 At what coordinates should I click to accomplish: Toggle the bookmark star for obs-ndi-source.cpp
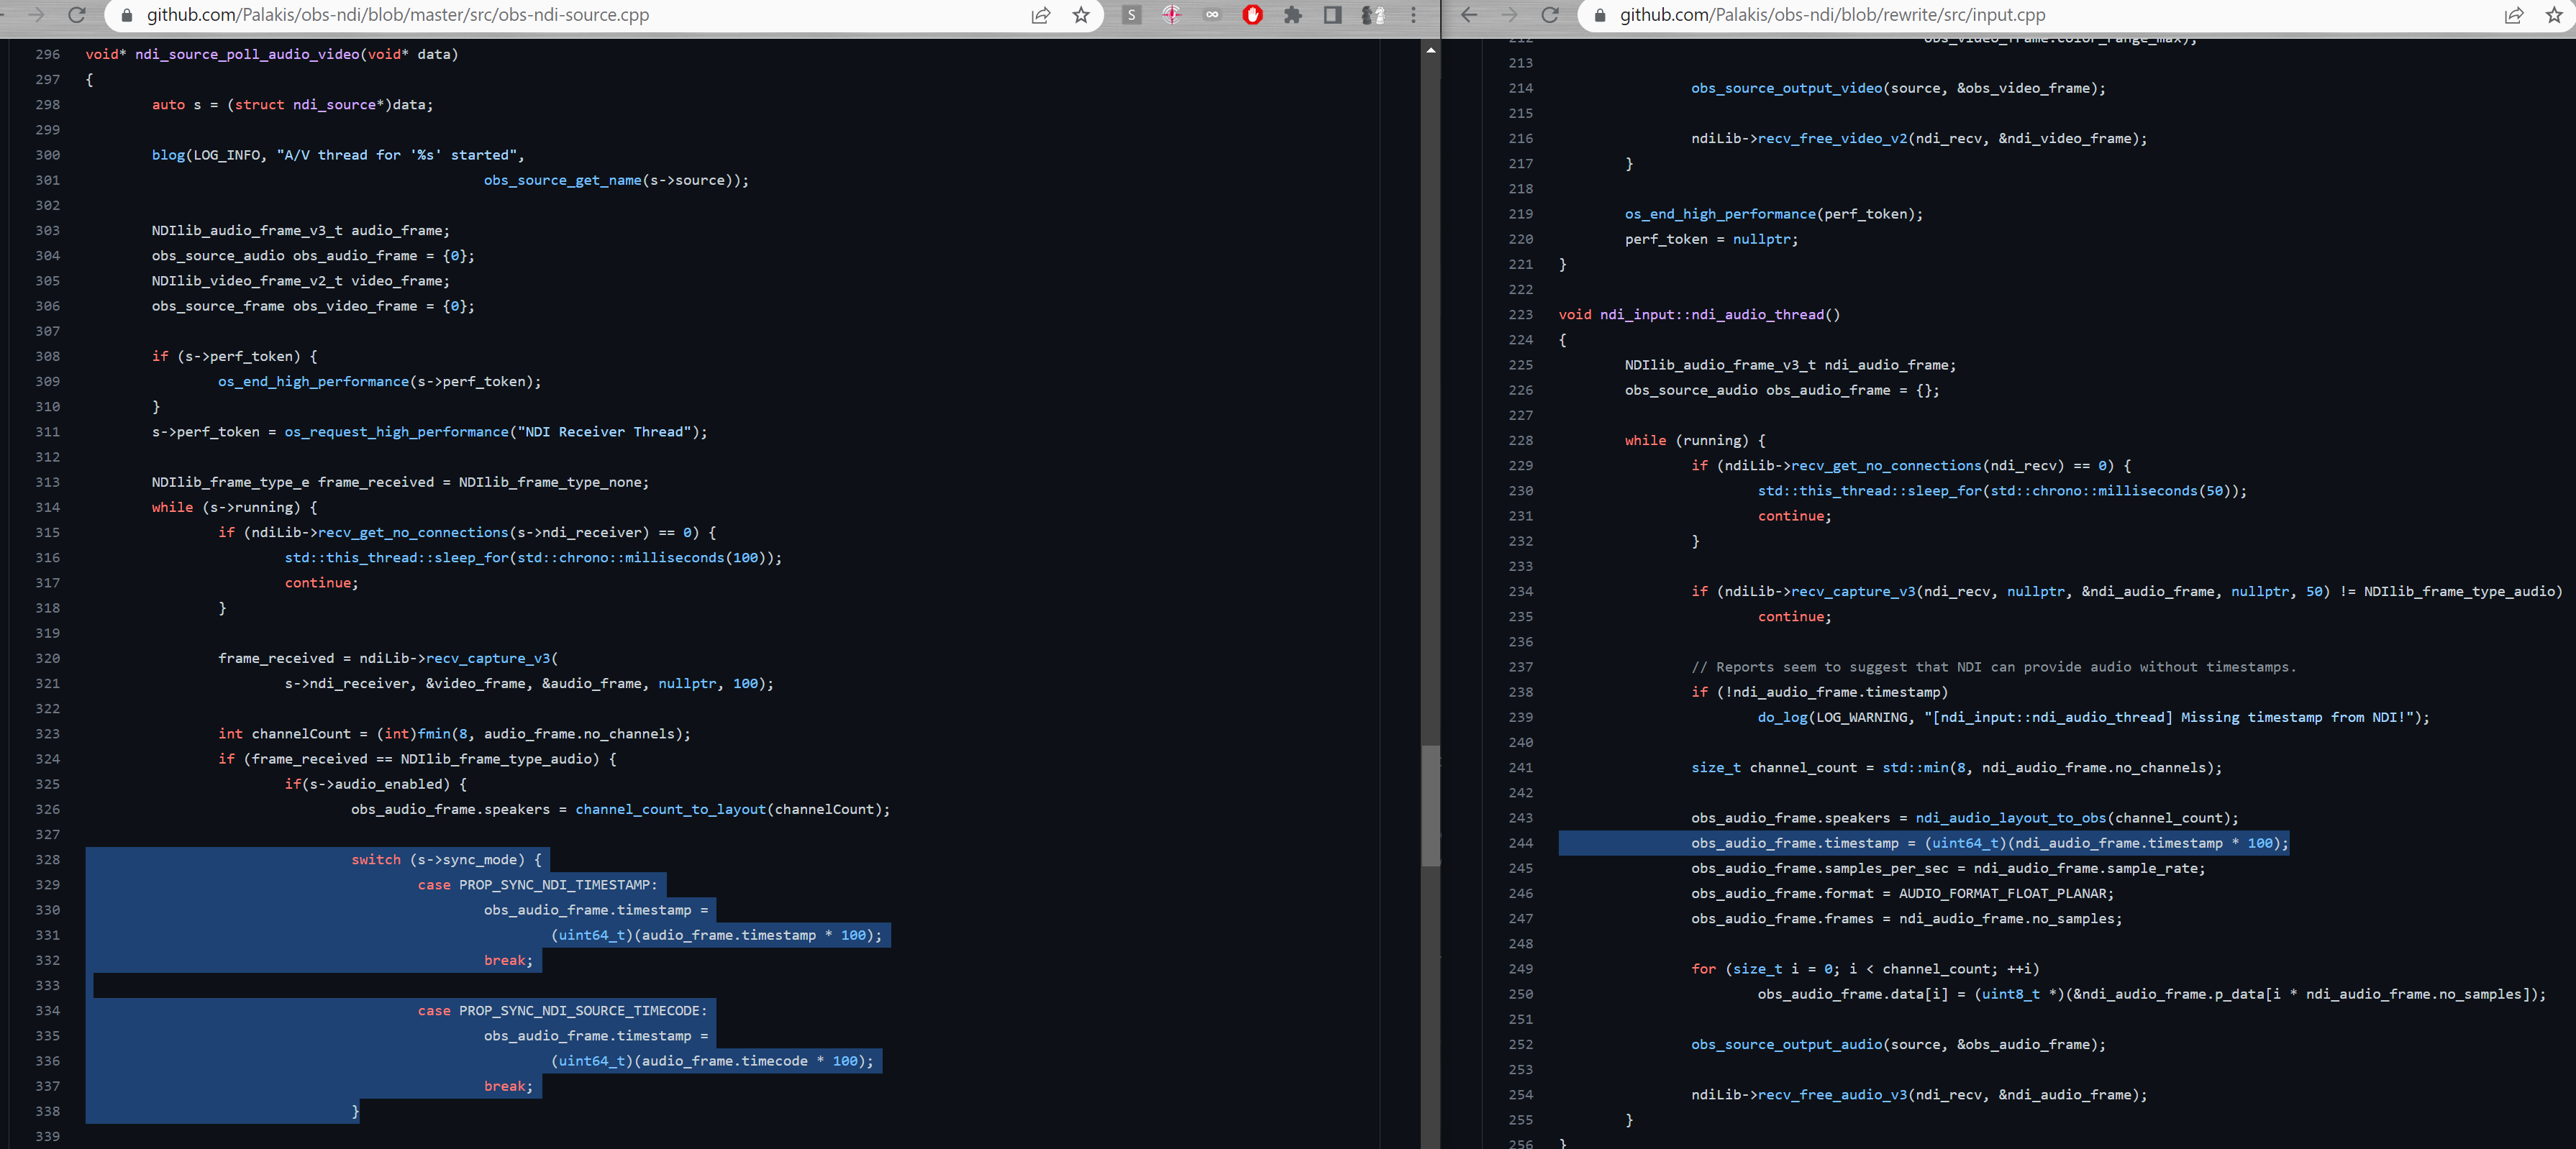(1080, 15)
